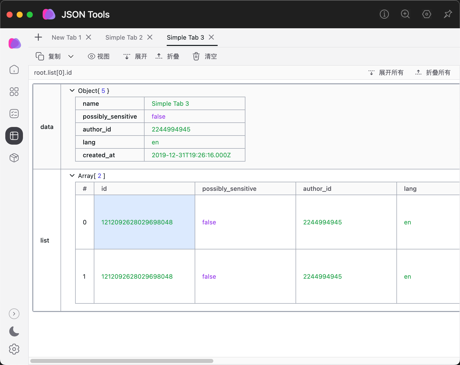Select the 'lang' key cell in data

point(110,142)
